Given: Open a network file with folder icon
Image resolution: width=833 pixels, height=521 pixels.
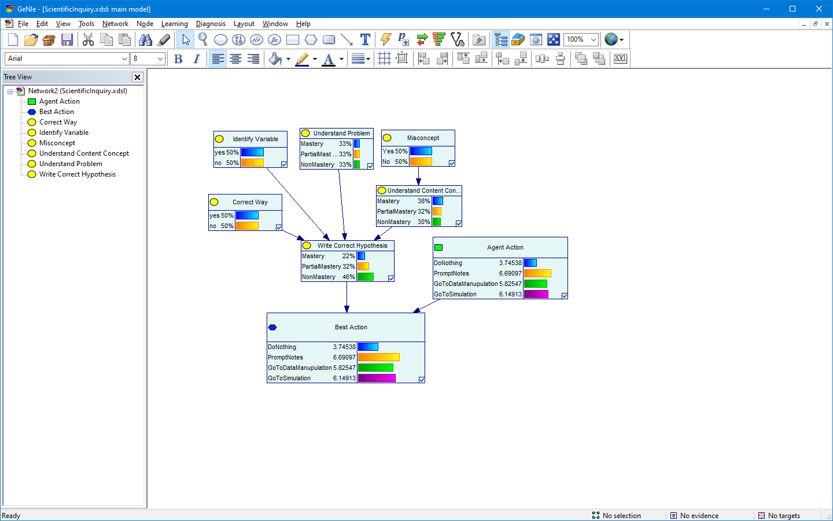Looking at the screenshot, I should 31,39.
